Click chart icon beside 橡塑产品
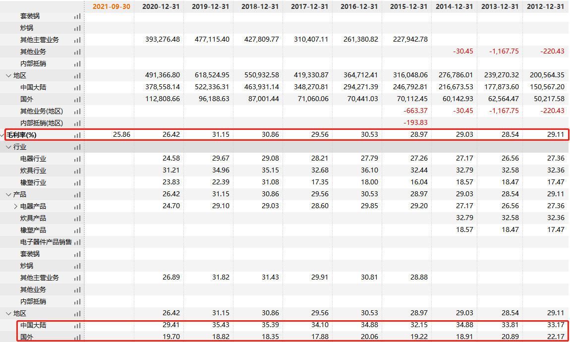Screen dimensions: 570x342 point(77,230)
